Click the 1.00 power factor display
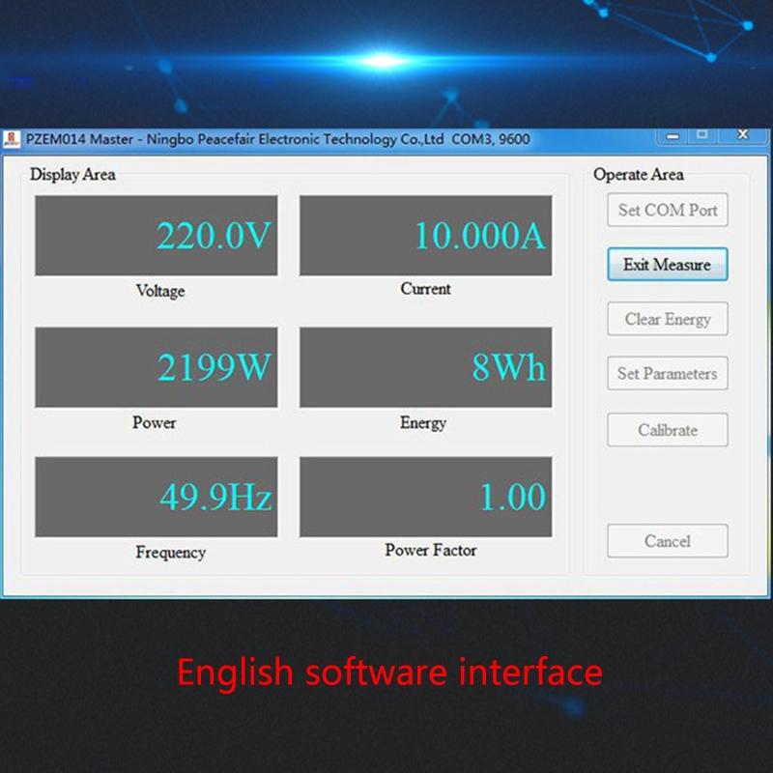The width and height of the screenshot is (773, 773). pos(425,498)
